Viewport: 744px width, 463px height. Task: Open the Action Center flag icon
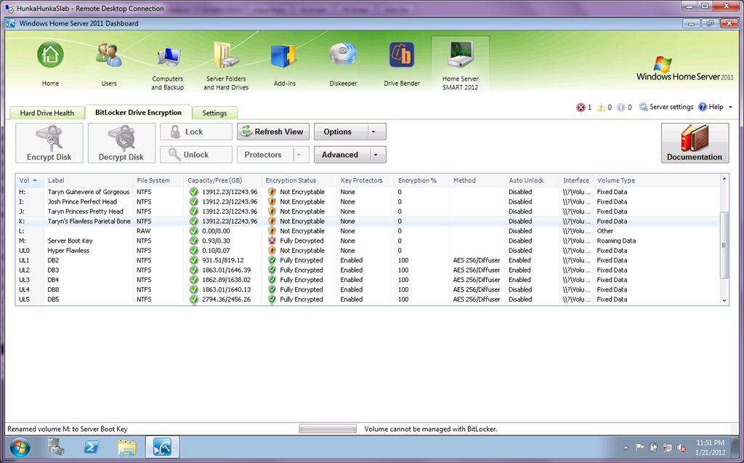639,447
